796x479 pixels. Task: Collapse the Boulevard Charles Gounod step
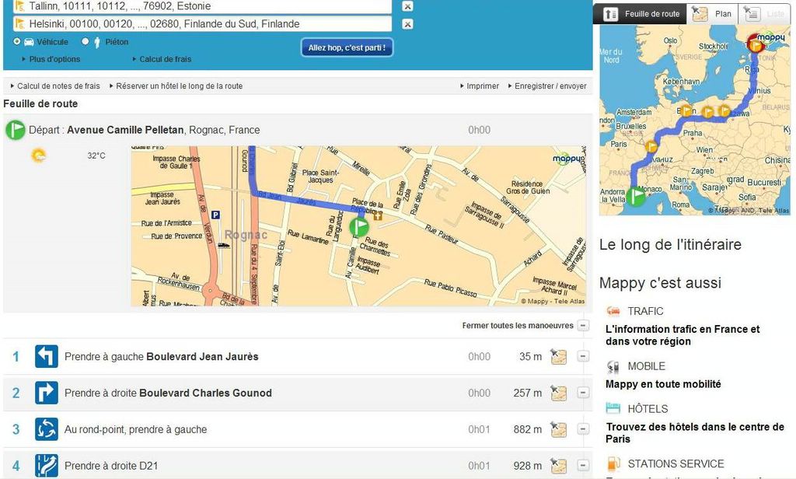click(583, 393)
